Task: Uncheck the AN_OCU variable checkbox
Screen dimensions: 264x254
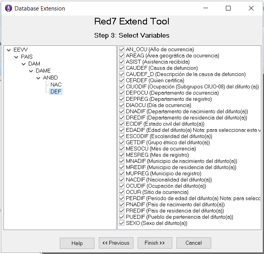Action: (122, 50)
